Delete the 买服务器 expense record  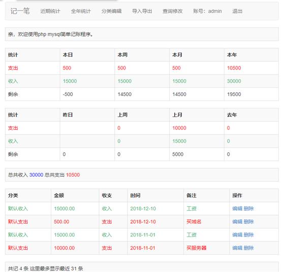[x=249, y=248]
